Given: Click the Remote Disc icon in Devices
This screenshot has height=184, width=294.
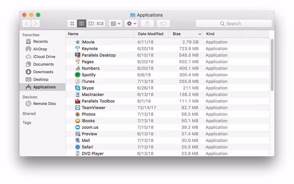Looking at the screenshot, I should point(28,104).
